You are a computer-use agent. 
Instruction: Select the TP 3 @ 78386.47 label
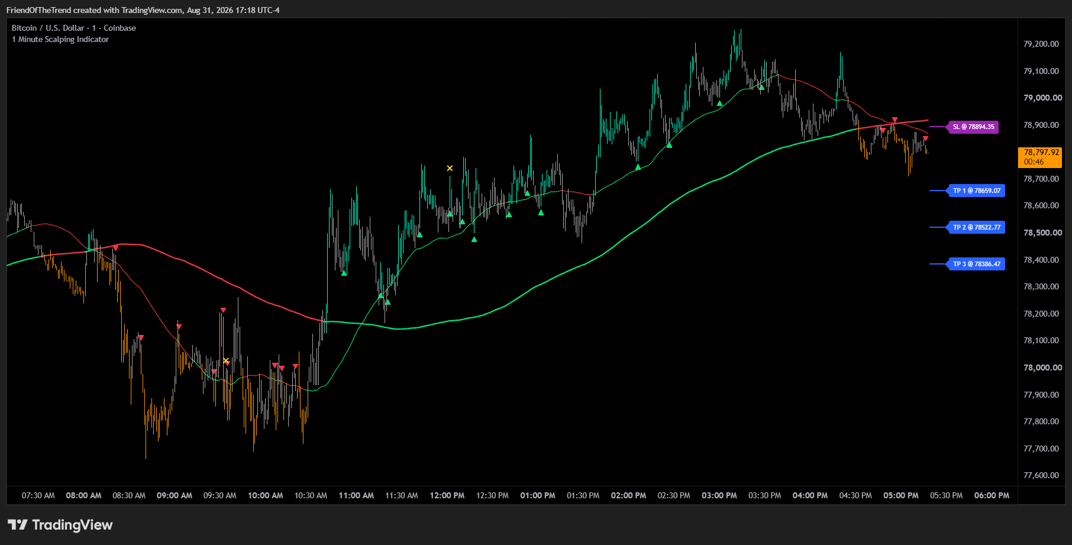(x=976, y=264)
